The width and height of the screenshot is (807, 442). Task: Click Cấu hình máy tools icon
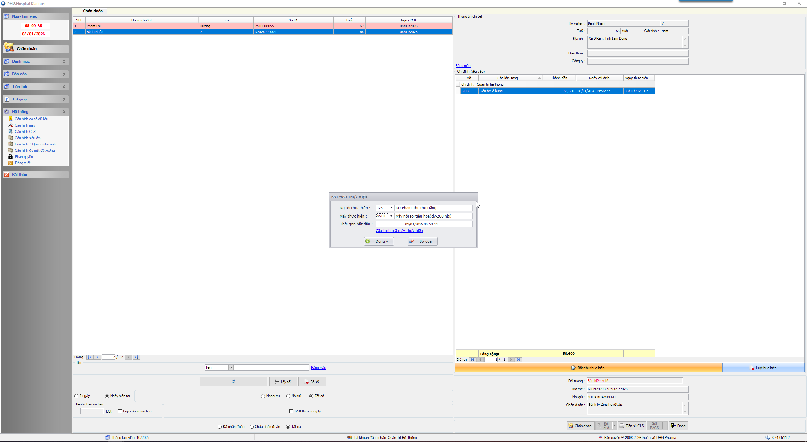pos(10,125)
